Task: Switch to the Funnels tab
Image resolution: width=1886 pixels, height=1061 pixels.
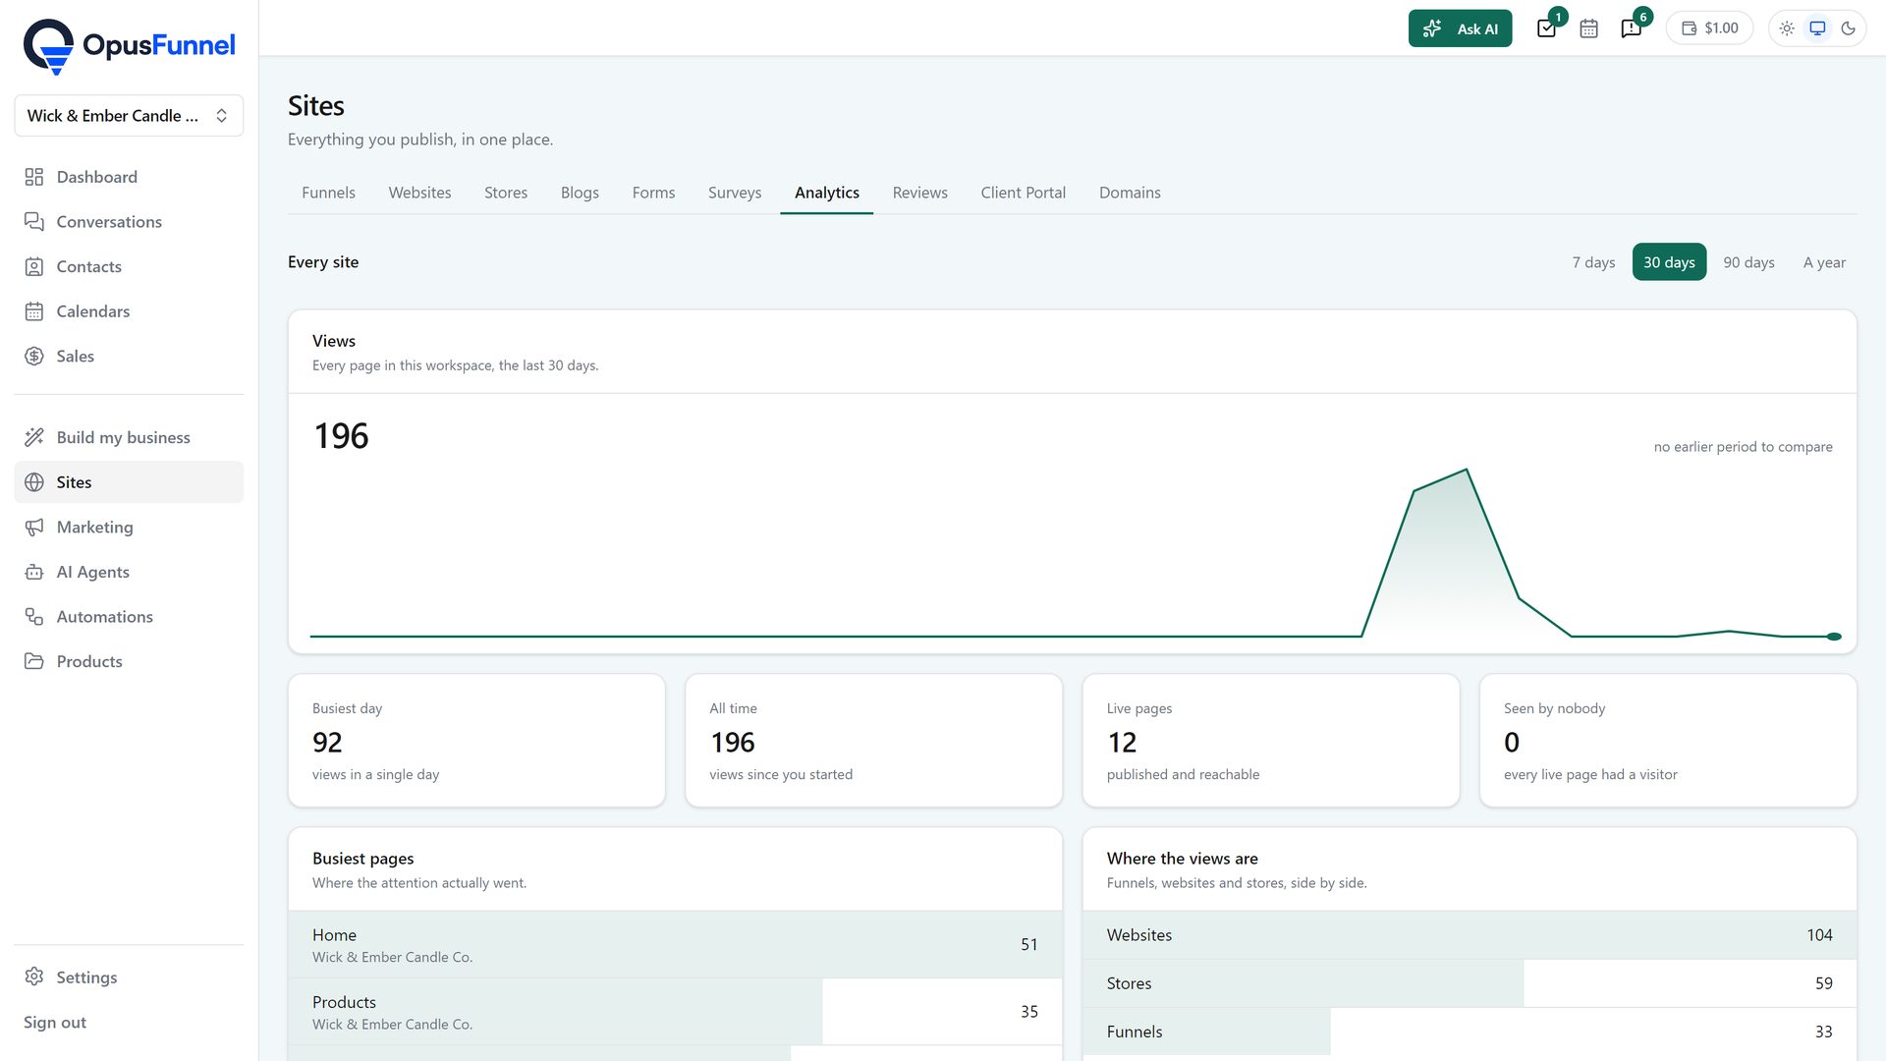Action: [328, 193]
